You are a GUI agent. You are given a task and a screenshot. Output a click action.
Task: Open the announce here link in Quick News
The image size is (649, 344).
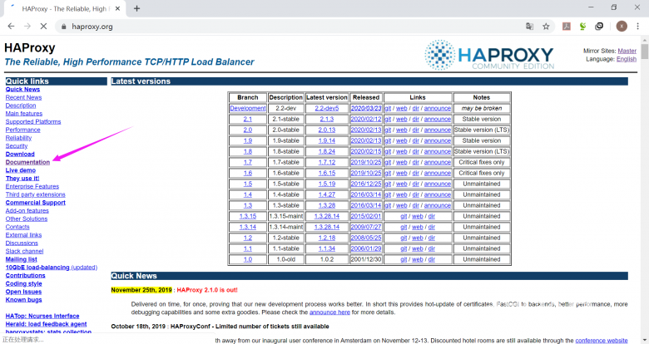(329, 312)
